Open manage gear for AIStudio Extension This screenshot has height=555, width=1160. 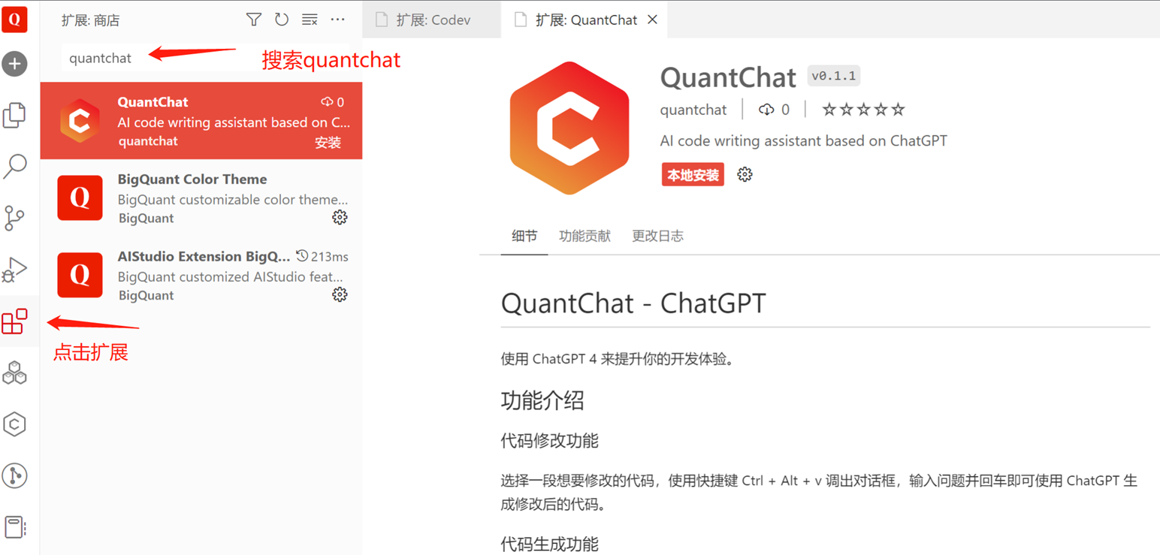[340, 294]
